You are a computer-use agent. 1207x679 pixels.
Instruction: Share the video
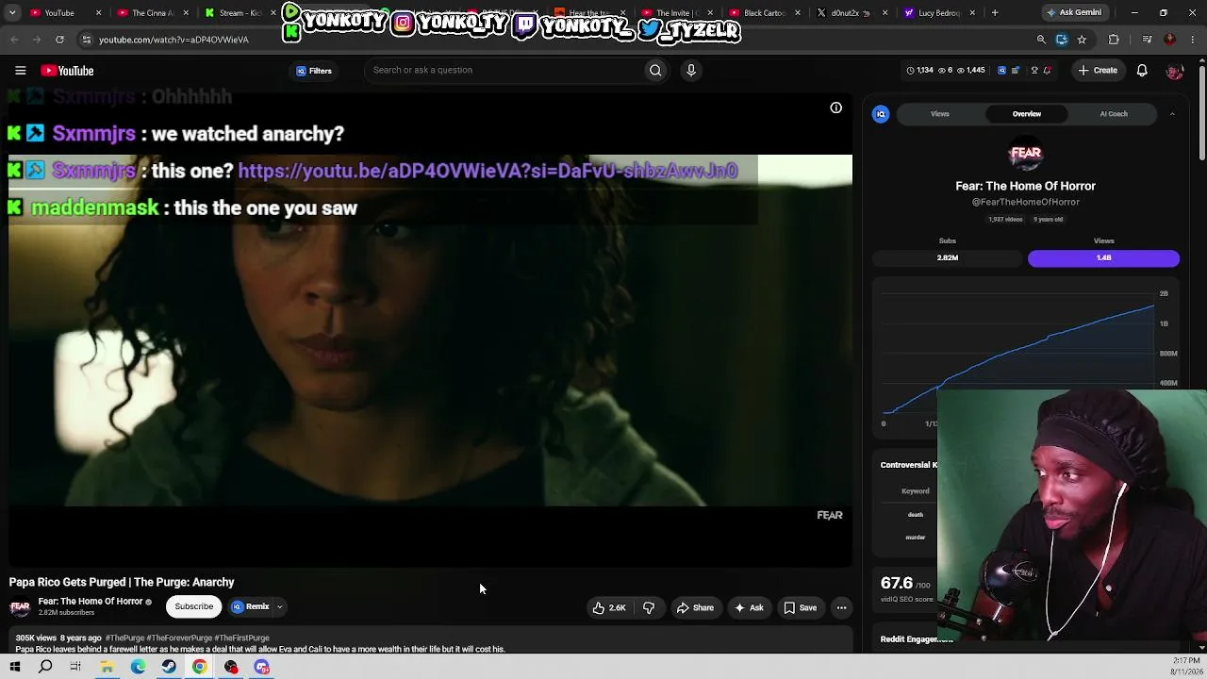pyautogui.click(x=696, y=608)
